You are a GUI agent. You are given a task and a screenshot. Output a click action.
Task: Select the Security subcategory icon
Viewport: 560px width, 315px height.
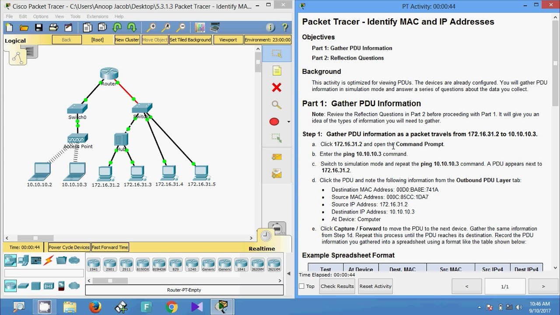click(x=61, y=286)
